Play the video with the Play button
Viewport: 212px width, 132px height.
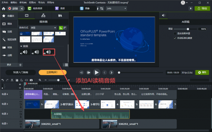click(x=97, y=72)
